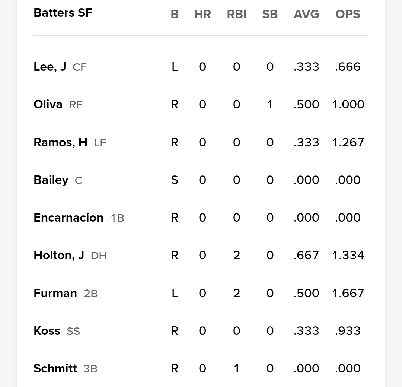Screen dimensions: 402x387
Task: Open Holton, J player profile
Action: 59,255
